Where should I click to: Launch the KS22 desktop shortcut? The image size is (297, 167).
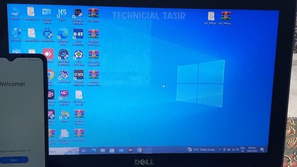point(62,14)
